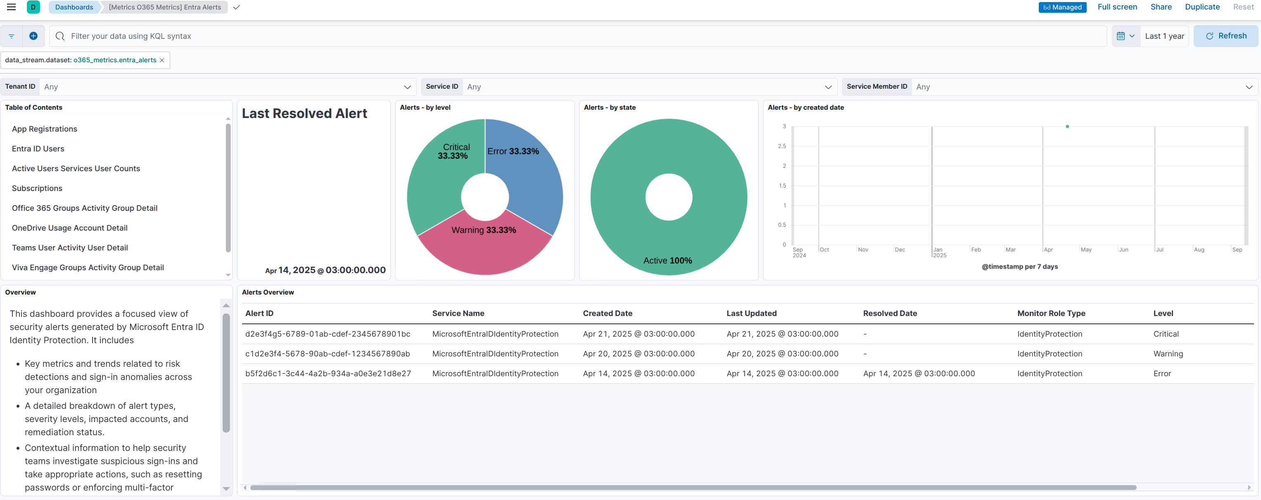Remove the o365_metrics.entra_alerts filter pill
The width and height of the screenshot is (1261, 500).
(162, 60)
